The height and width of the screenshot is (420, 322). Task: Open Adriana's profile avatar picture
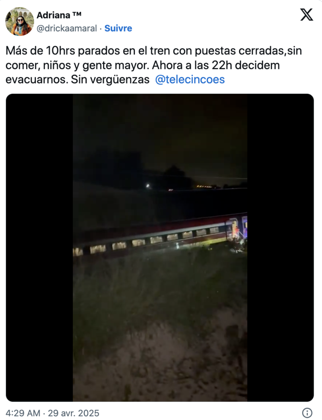point(20,21)
